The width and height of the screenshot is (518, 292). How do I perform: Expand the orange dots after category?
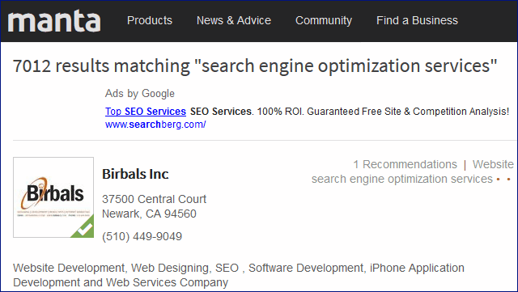point(503,180)
